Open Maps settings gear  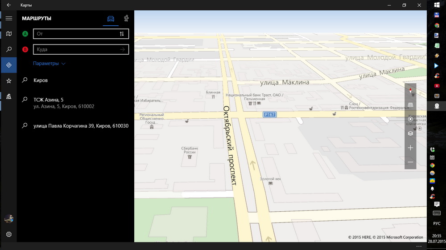(x=9, y=234)
